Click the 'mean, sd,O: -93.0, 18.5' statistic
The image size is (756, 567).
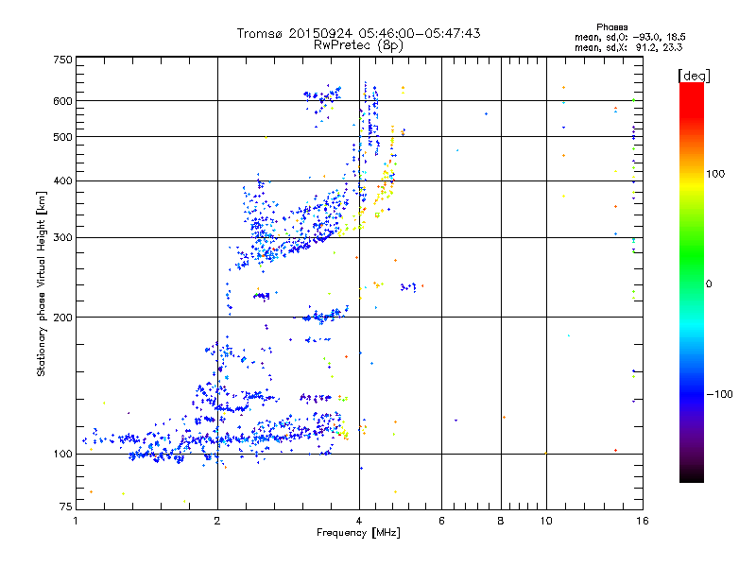(x=629, y=37)
